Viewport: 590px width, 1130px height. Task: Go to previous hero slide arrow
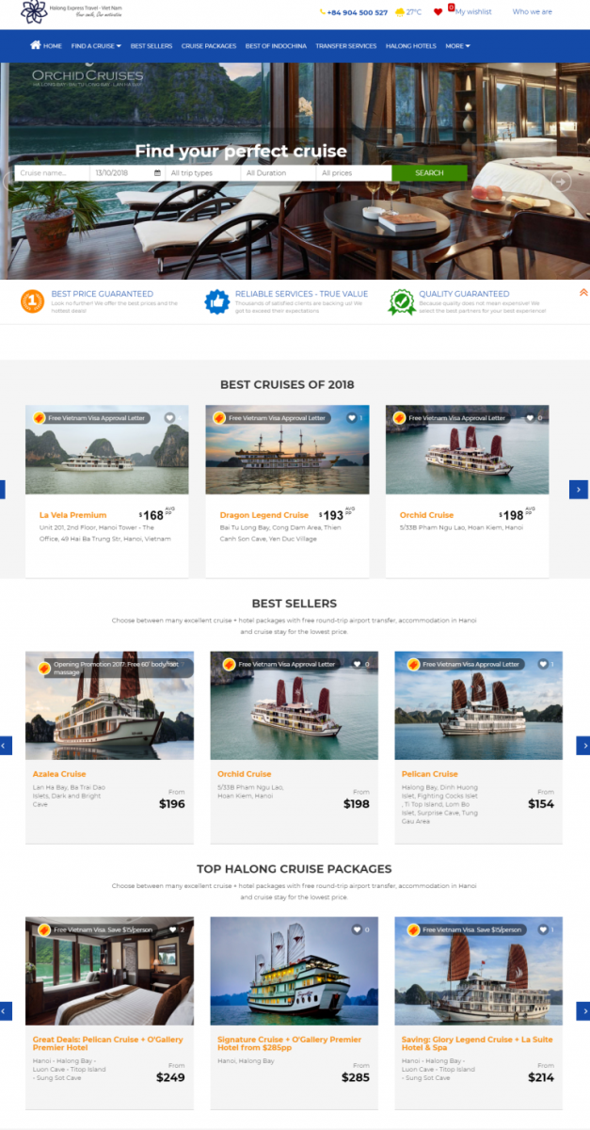(13, 181)
